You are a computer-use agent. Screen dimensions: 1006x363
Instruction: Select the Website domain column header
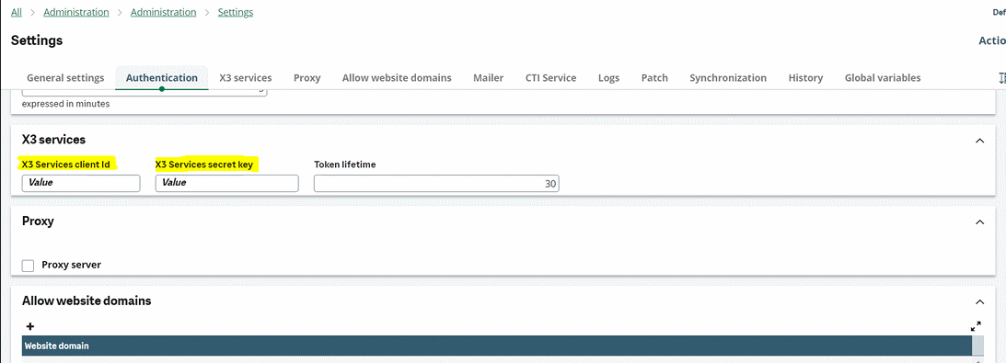[497, 346]
